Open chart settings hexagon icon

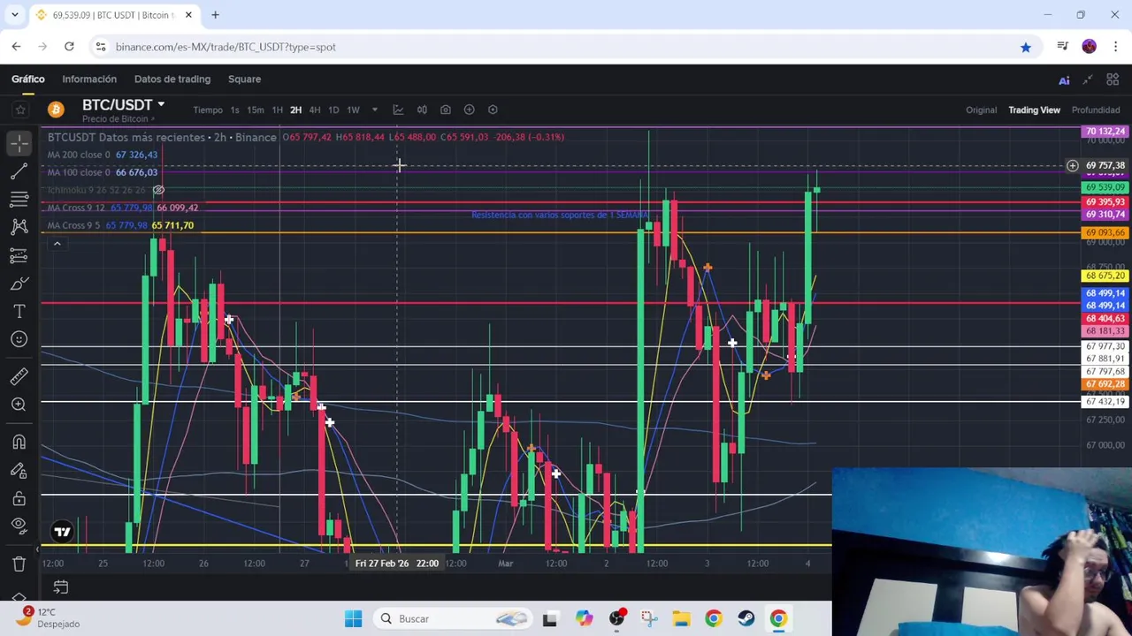493,110
